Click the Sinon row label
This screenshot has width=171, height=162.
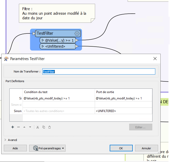tap(18, 111)
